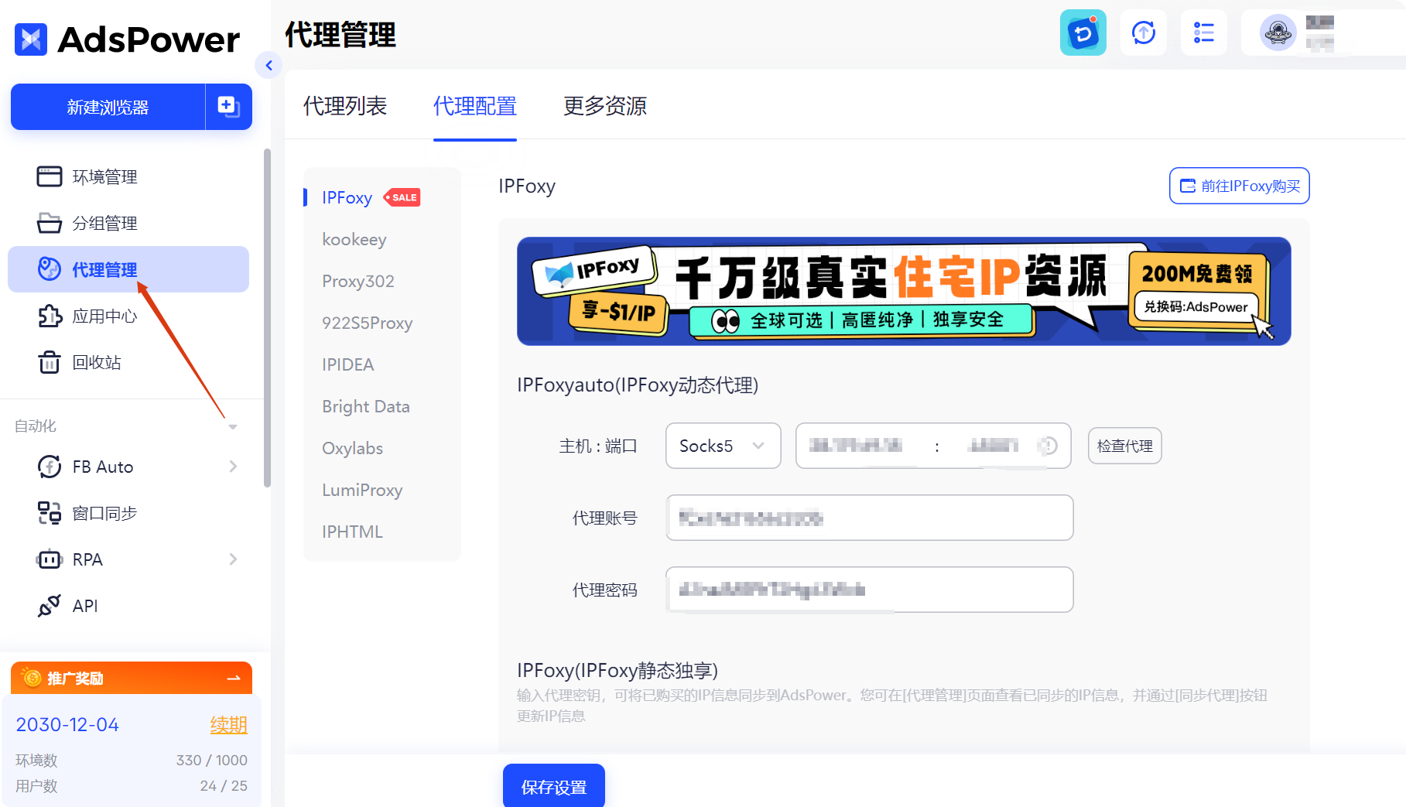The width and height of the screenshot is (1406, 807).
Task: Select IPHTML in provider list
Action: coord(353,532)
